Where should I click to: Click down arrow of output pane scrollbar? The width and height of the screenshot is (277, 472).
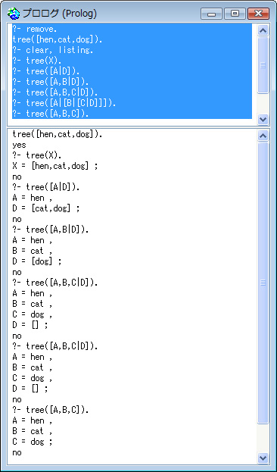263,458
